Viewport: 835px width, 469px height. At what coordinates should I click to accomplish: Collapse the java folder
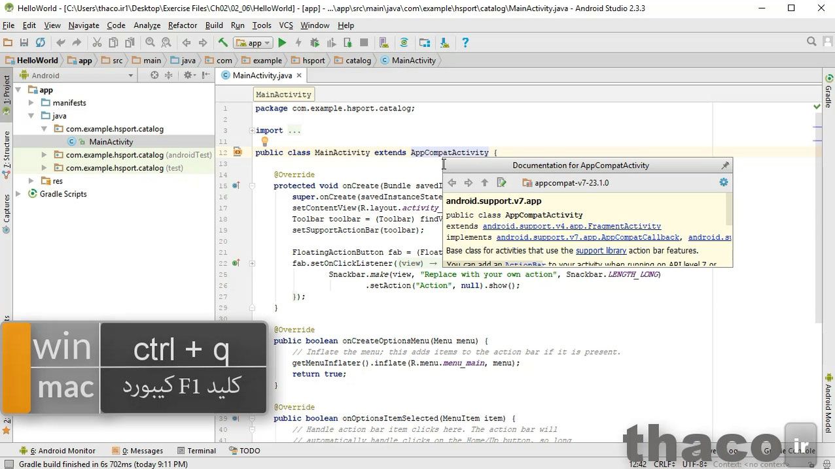pyautogui.click(x=31, y=116)
